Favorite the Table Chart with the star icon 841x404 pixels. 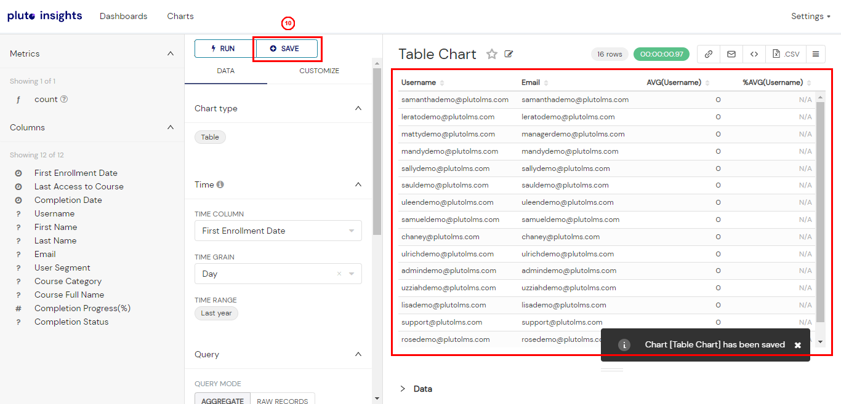491,54
